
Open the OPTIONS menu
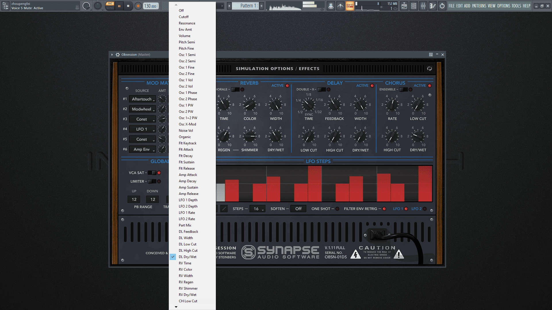pyautogui.click(x=504, y=6)
